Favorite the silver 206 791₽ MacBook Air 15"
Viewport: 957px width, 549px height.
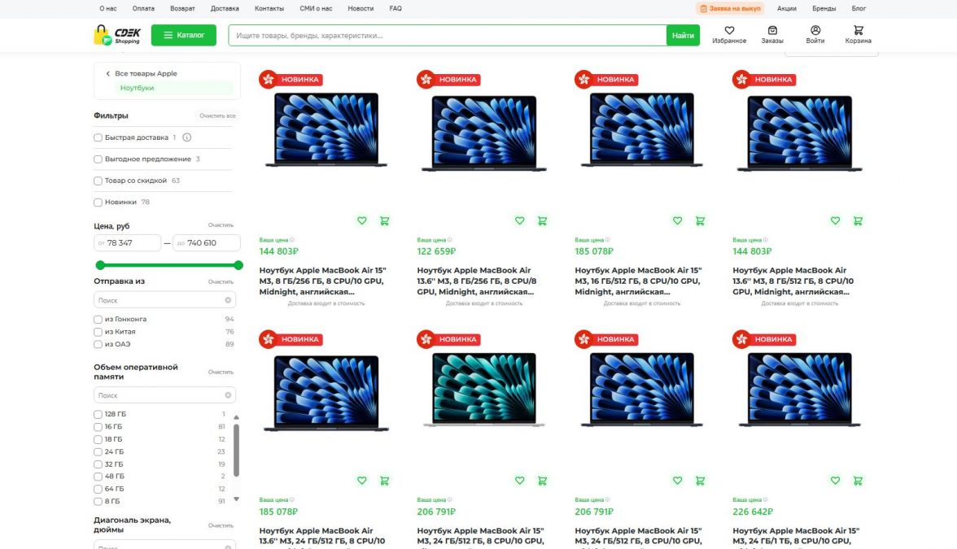tap(519, 481)
